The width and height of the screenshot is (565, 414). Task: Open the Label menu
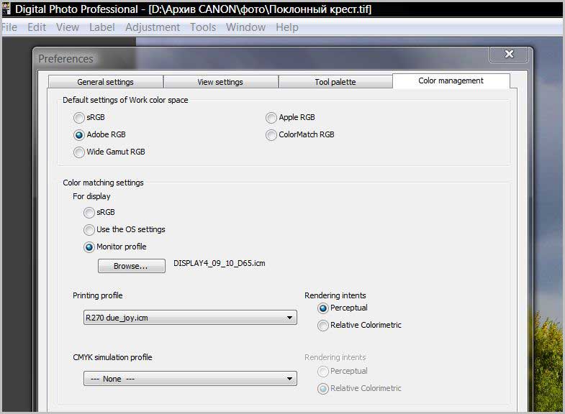point(102,27)
